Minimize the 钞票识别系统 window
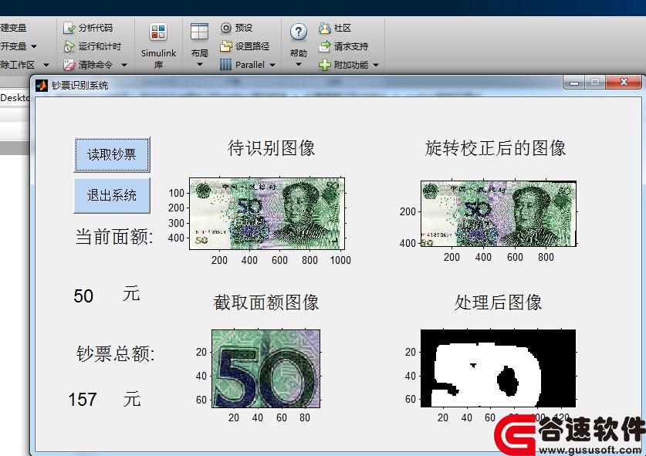This screenshot has height=456, width=646. (574, 83)
